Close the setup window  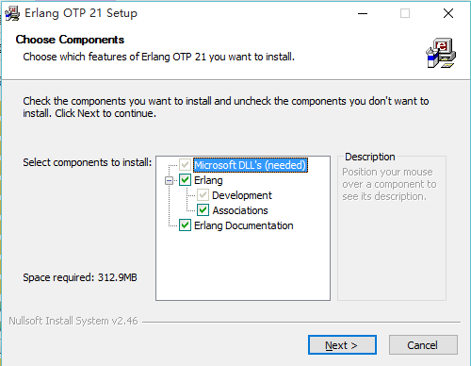[x=448, y=13]
